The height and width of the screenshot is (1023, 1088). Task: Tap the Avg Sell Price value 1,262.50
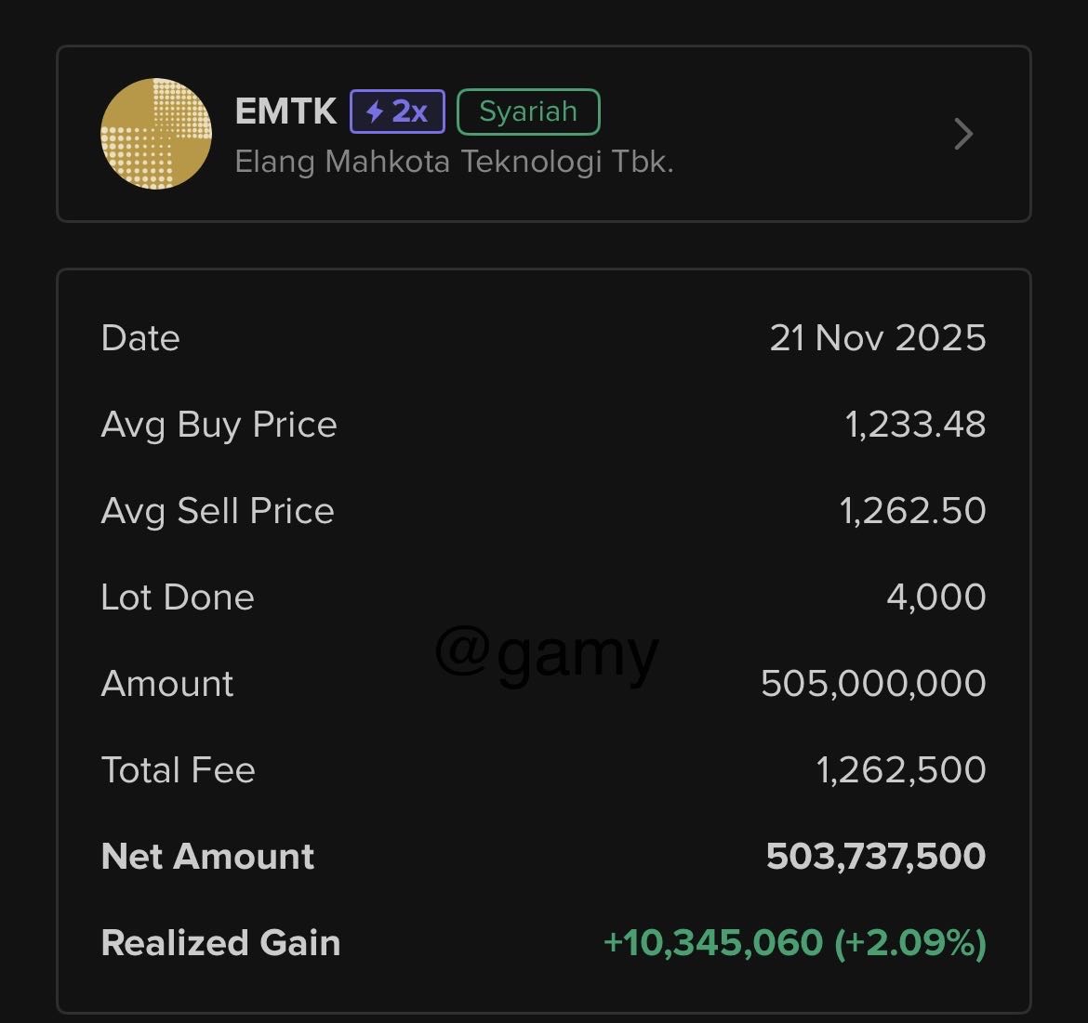[x=912, y=511]
